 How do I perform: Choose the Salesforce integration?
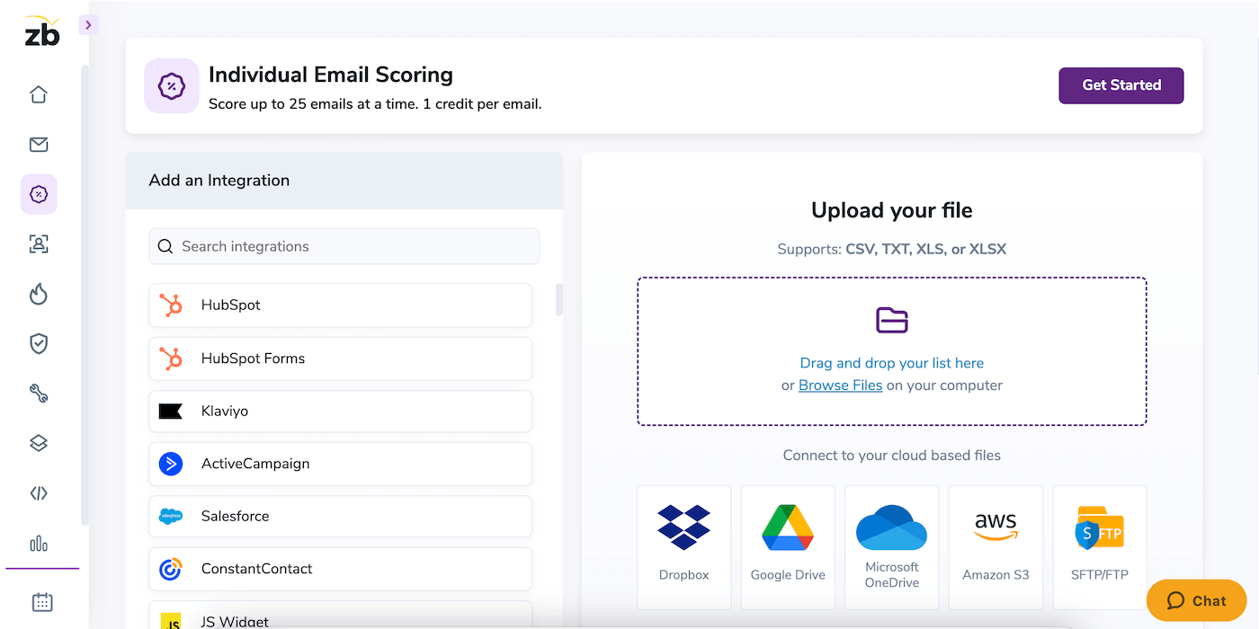(x=340, y=517)
